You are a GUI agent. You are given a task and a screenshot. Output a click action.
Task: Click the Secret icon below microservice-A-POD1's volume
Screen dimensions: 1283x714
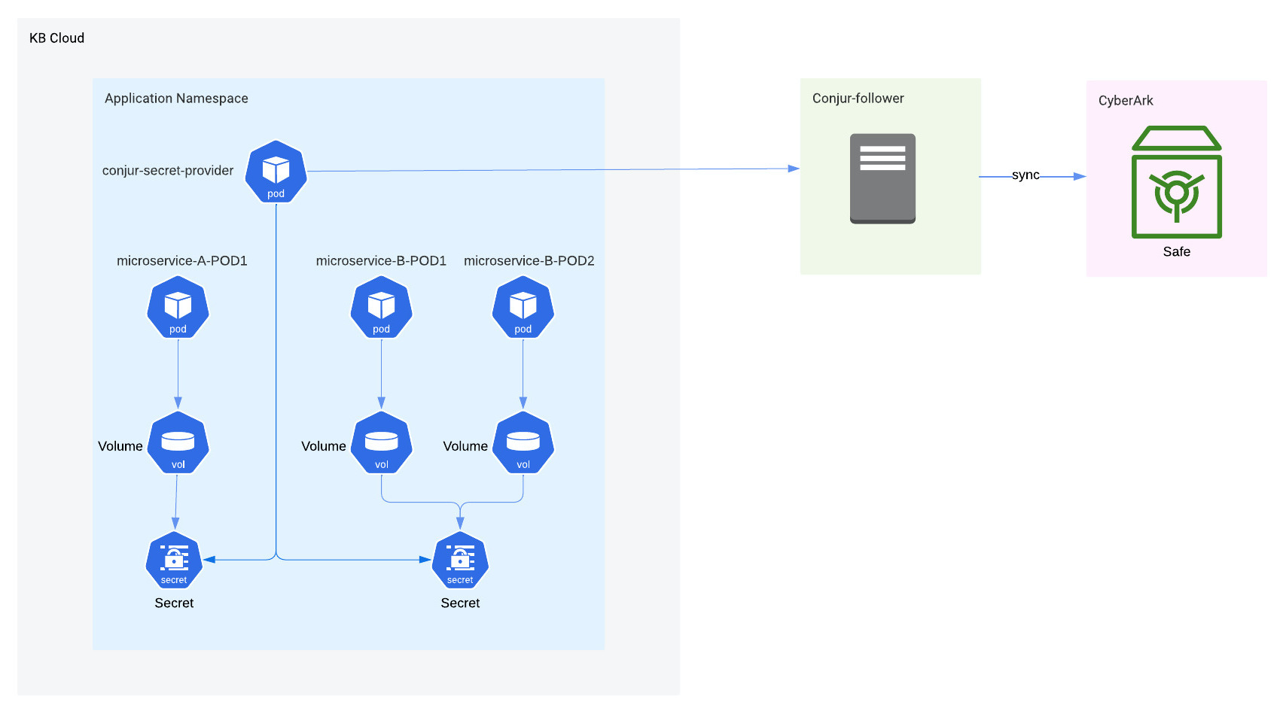click(174, 560)
